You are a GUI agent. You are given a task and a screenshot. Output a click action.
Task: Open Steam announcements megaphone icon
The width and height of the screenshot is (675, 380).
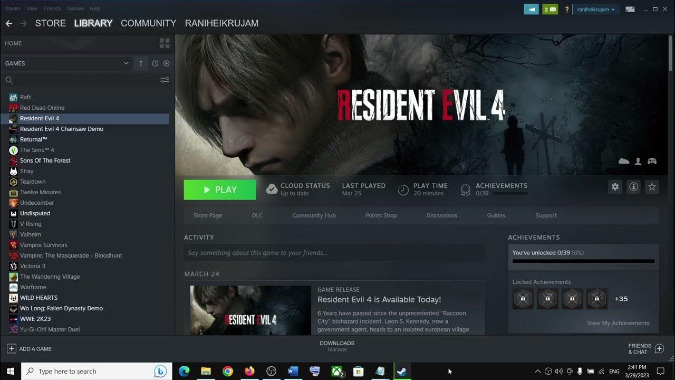pos(531,9)
